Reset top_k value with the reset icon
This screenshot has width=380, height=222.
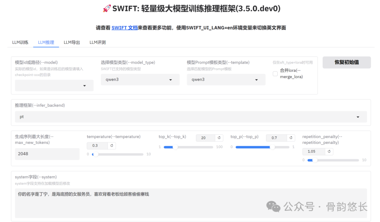[x=219, y=138]
